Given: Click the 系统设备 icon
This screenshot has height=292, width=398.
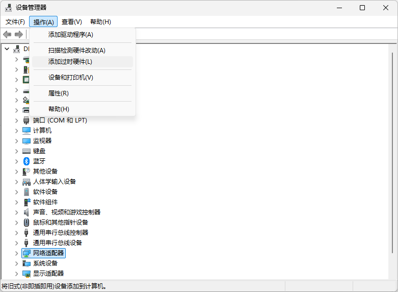Looking at the screenshot, I should pos(26,263).
